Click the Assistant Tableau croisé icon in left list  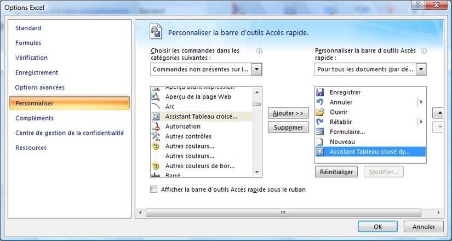(156, 117)
